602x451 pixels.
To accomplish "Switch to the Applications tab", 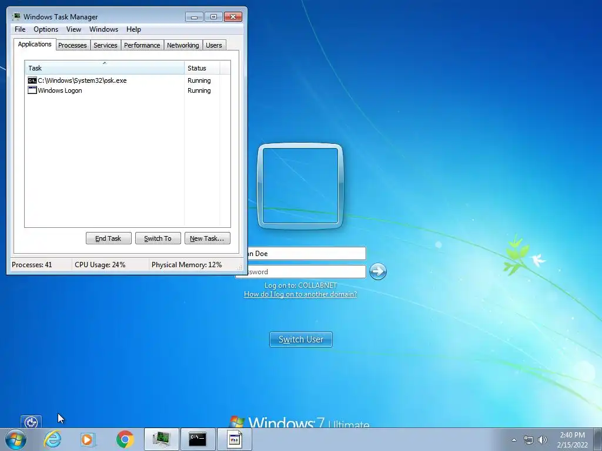I will pyautogui.click(x=35, y=44).
